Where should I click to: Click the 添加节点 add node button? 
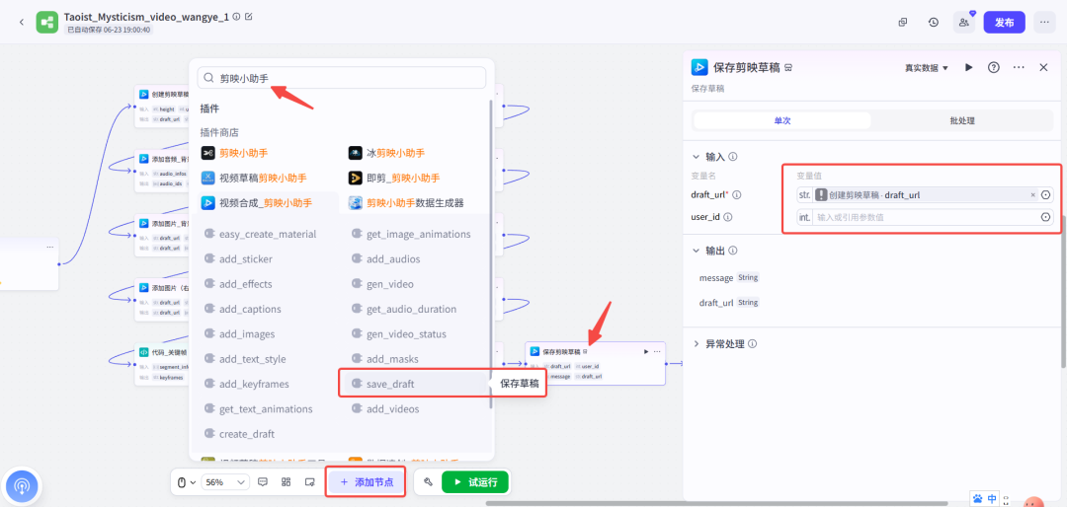click(367, 482)
